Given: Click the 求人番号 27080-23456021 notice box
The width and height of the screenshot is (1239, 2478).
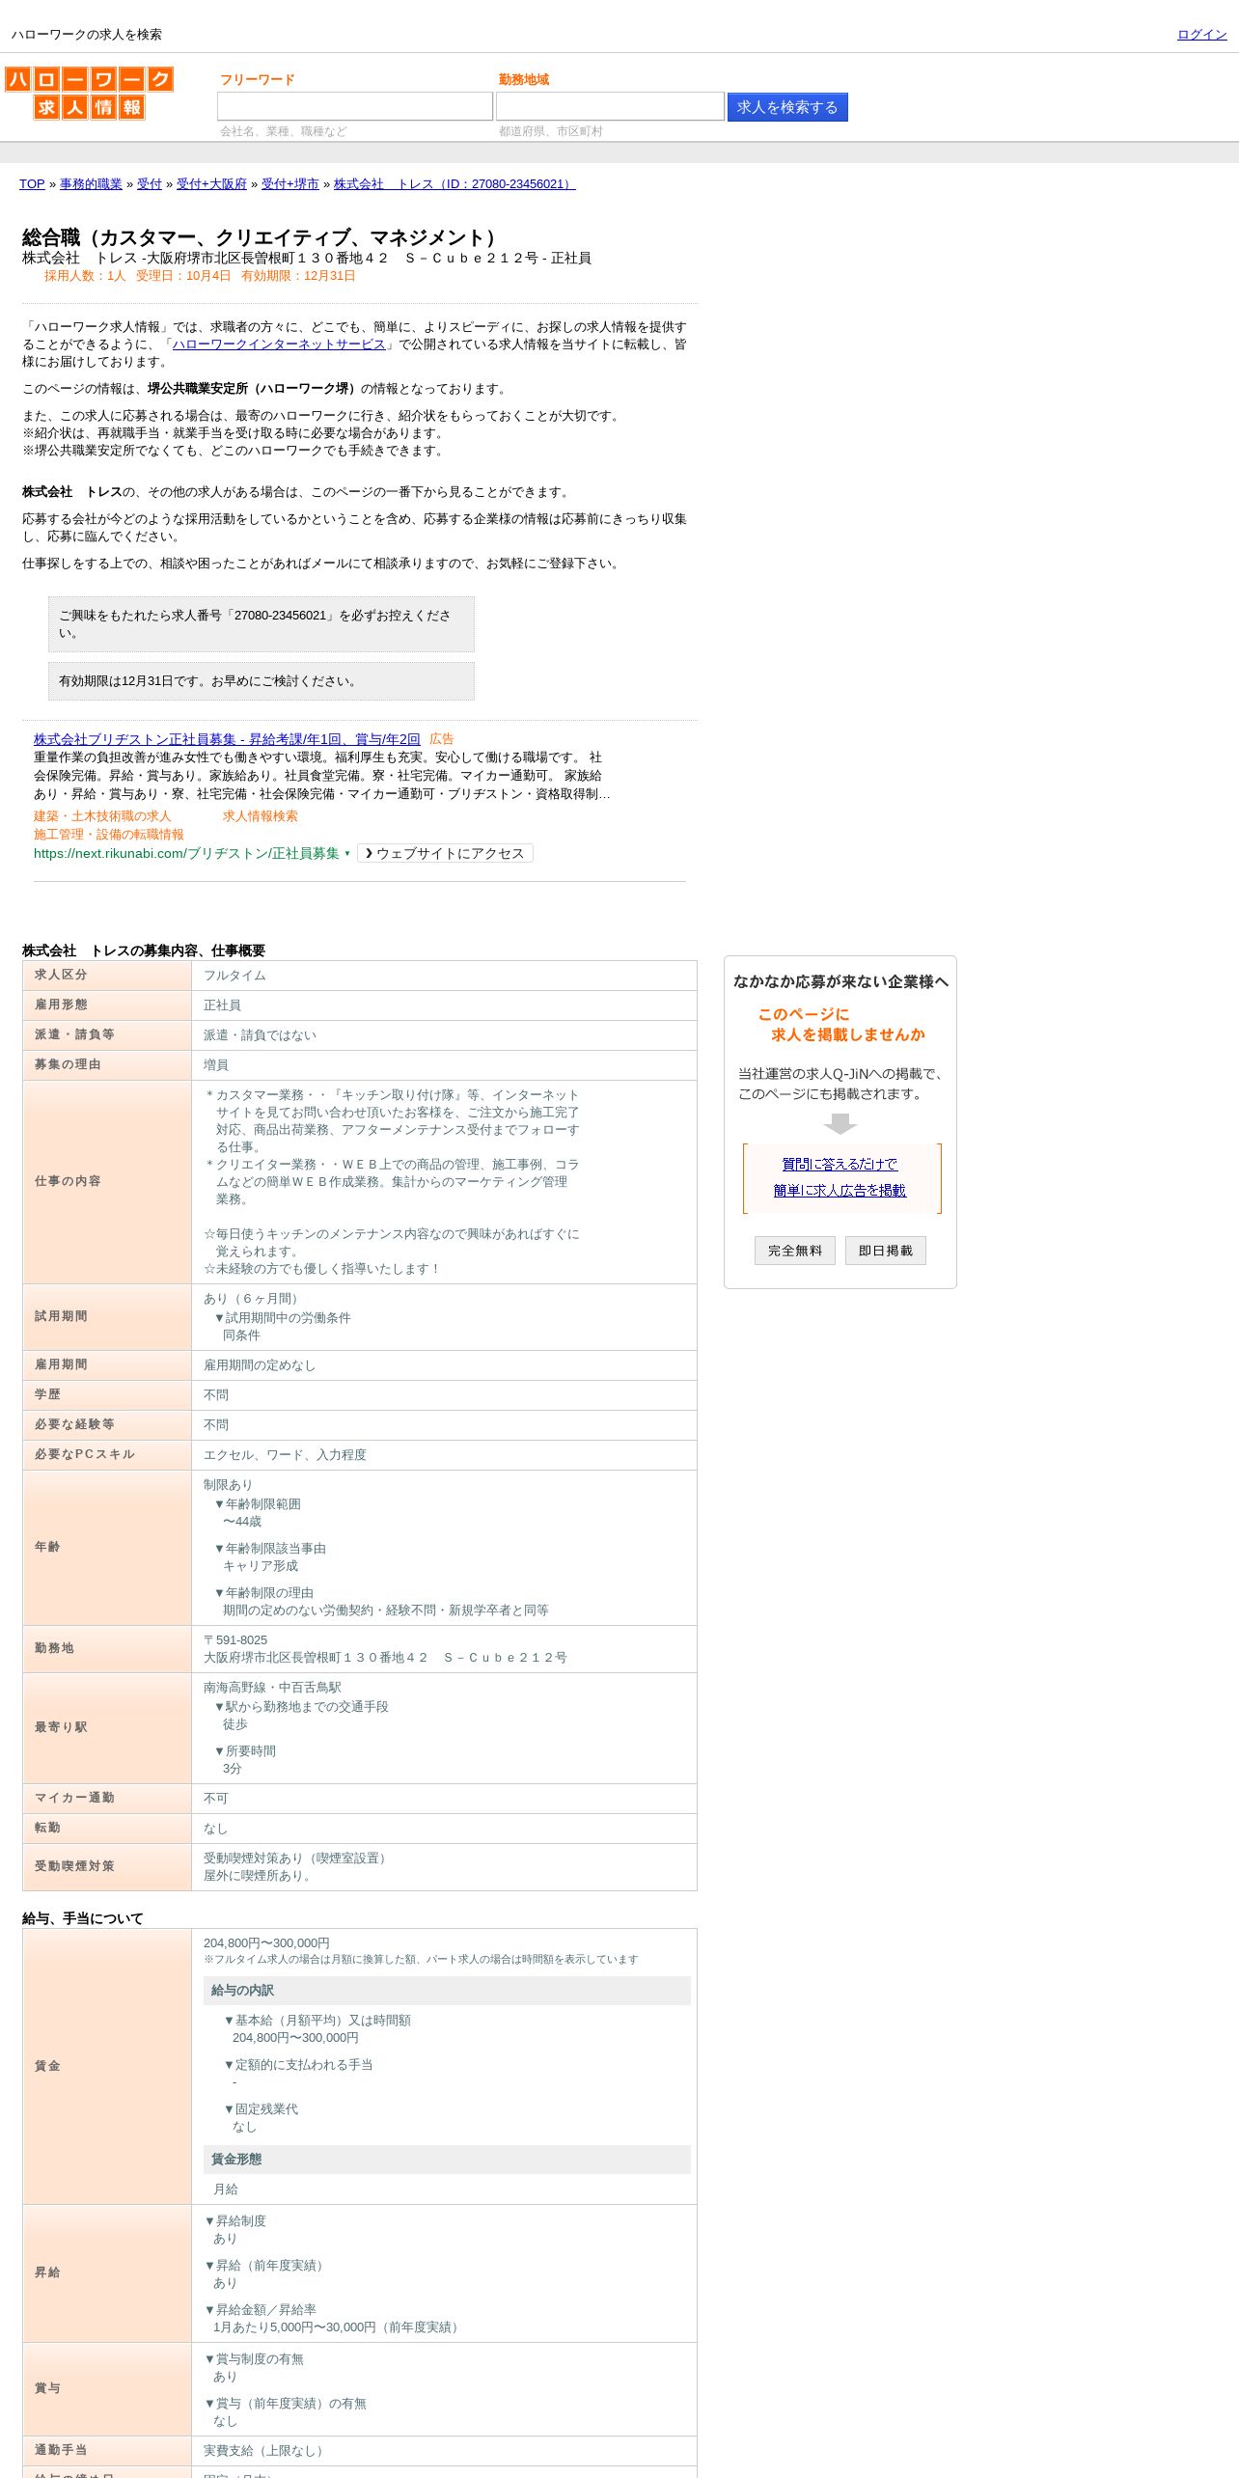Looking at the screenshot, I should pyautogui.click(x=262, y=624).
